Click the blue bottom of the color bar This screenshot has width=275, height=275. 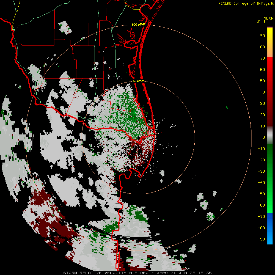270,229
